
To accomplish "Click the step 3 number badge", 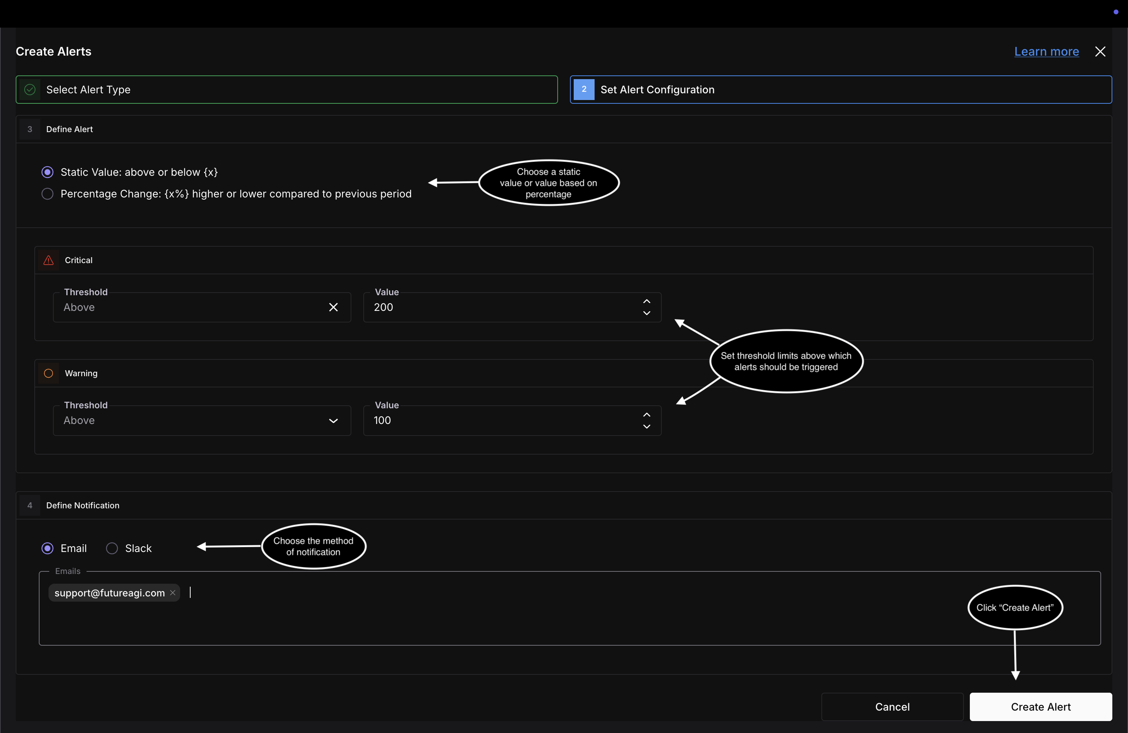I will tap(30, 130).
